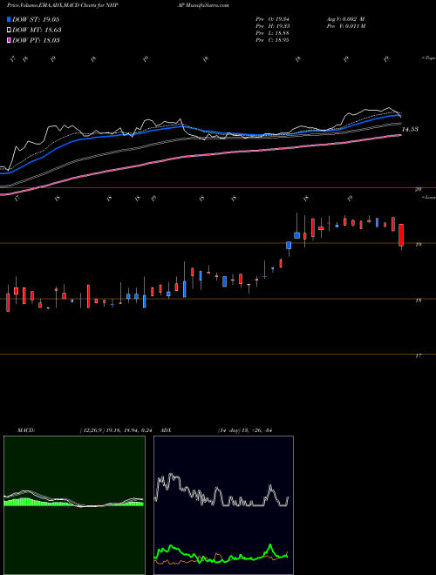
Task: Click the chart title 'Price,Volume,EMA,ADX,MACD Charts for NHP'
Action: [62, 5]
